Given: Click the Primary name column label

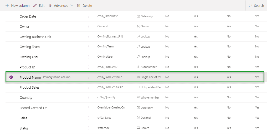Looking at the screenshot, I should [57, 77].
